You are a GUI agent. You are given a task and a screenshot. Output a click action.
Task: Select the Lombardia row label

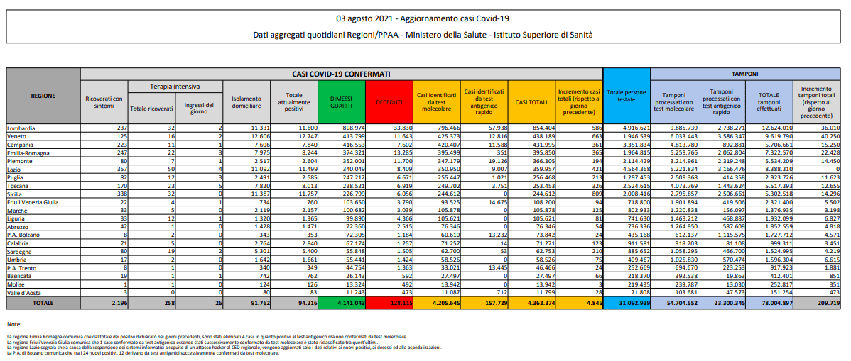pyautogui.click(x=23, y=128)
